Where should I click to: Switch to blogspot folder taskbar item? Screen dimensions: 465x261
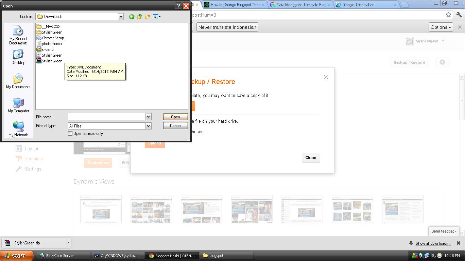pos(227,256)
